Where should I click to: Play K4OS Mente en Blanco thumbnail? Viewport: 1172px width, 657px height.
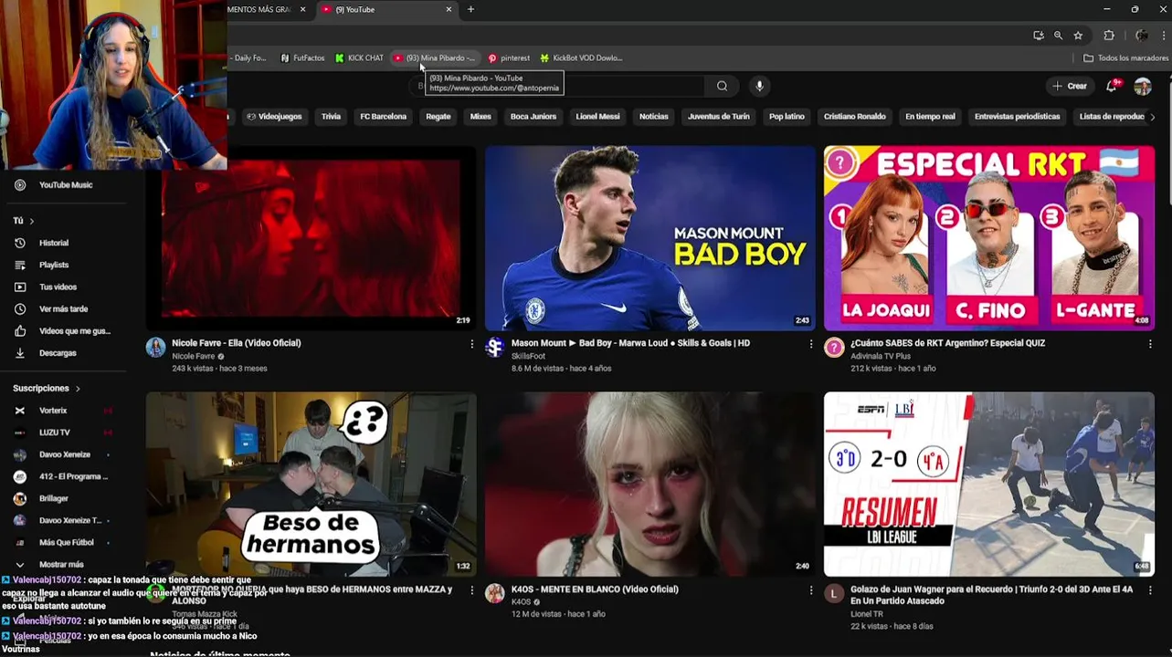649,485
